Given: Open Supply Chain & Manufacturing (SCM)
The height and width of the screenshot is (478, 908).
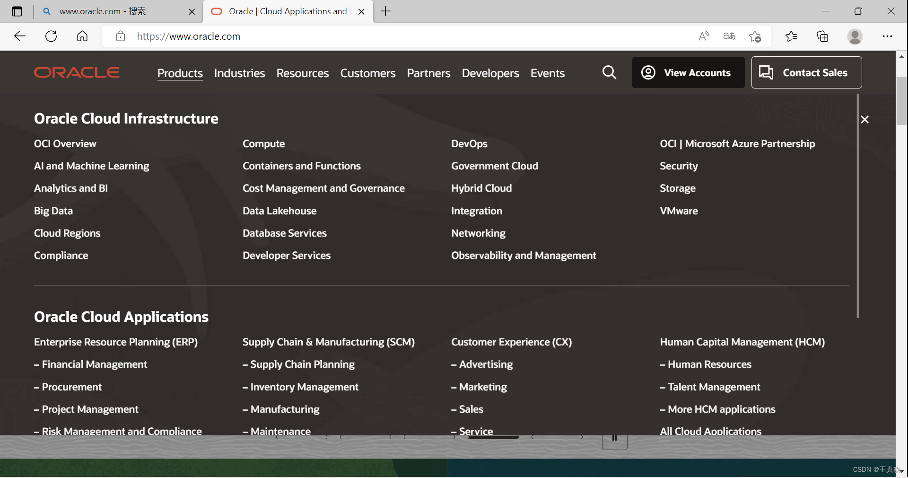Looking at the screenshot, I should (329, 342).
